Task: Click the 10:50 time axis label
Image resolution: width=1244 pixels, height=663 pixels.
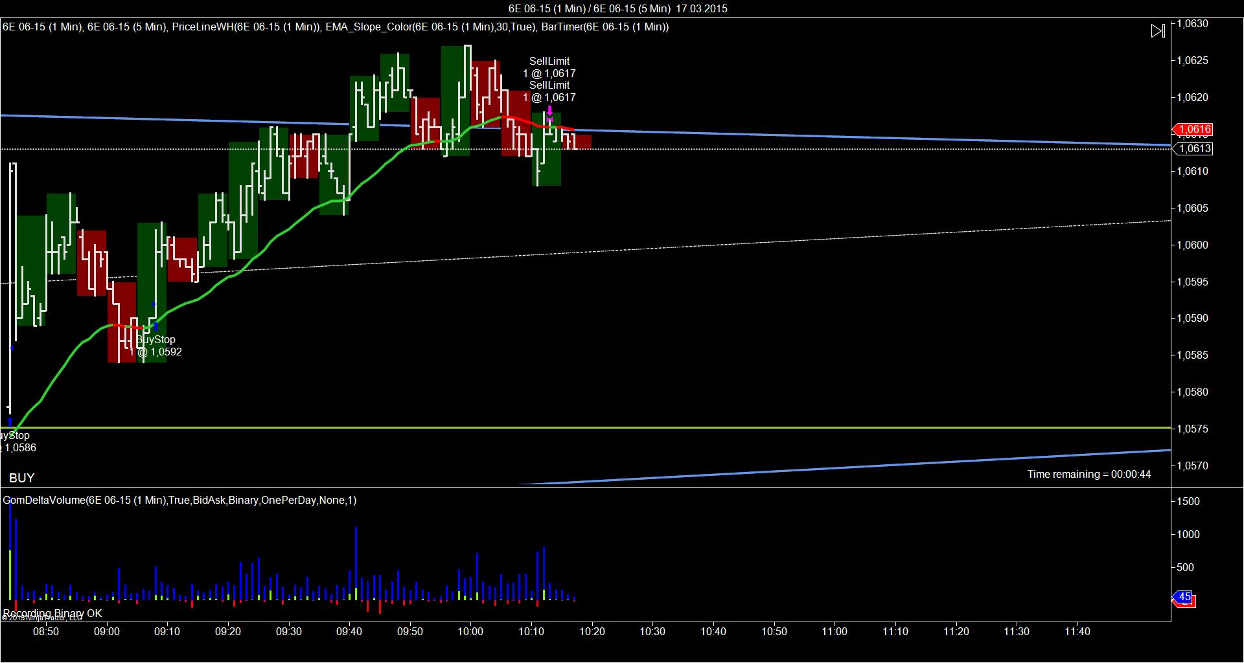Action: tap(774, 632)
